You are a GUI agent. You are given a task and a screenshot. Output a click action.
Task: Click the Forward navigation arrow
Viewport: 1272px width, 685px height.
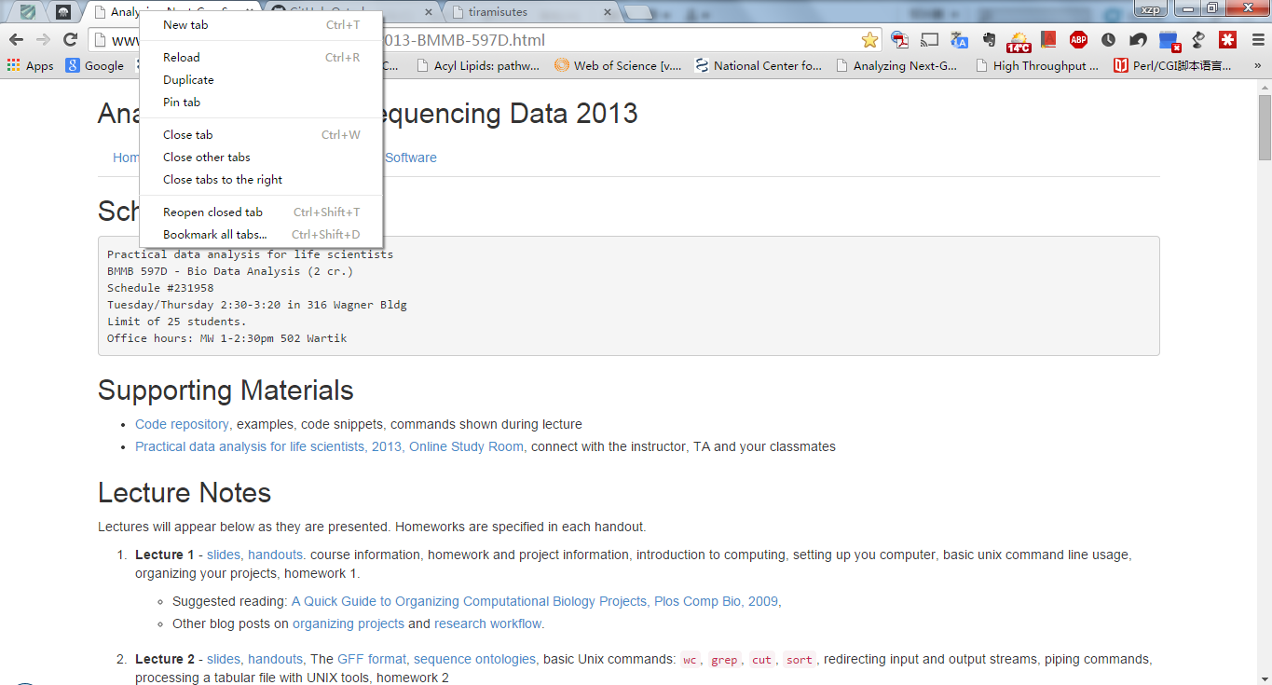tap(43, 39)
